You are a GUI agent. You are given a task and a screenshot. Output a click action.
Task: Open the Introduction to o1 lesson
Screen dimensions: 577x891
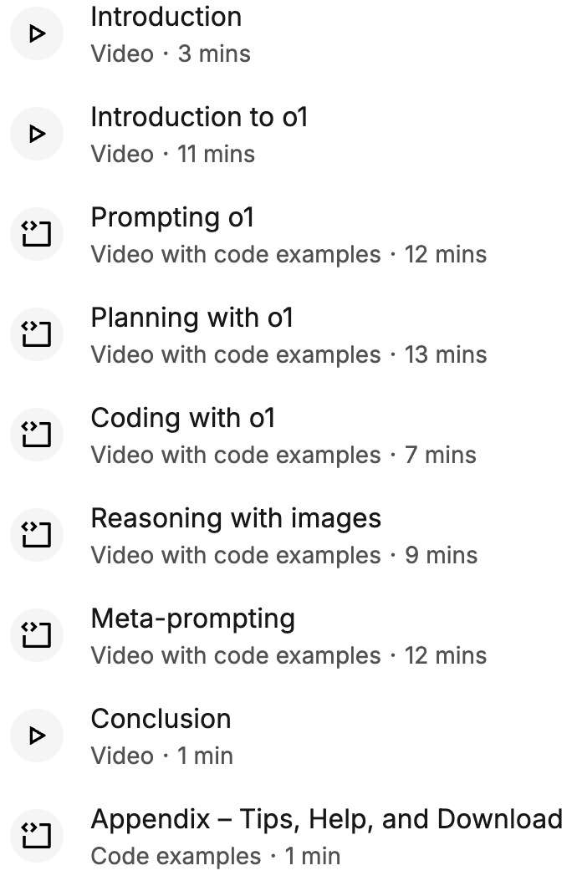click(199, 117)
